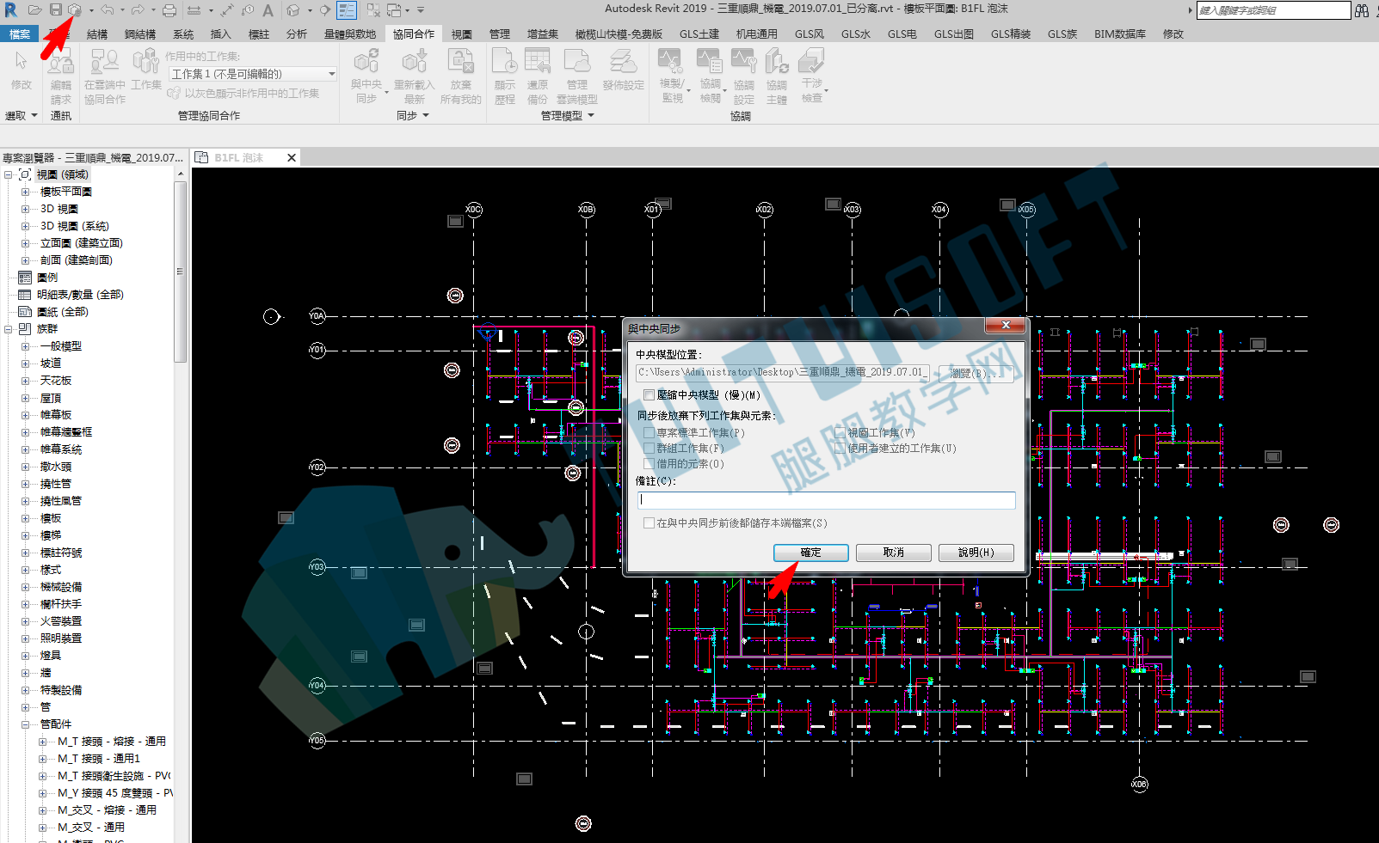Expand the 3D 視圖 tree node
This screenshot has height=843, width=1379.
pos(25,209)
